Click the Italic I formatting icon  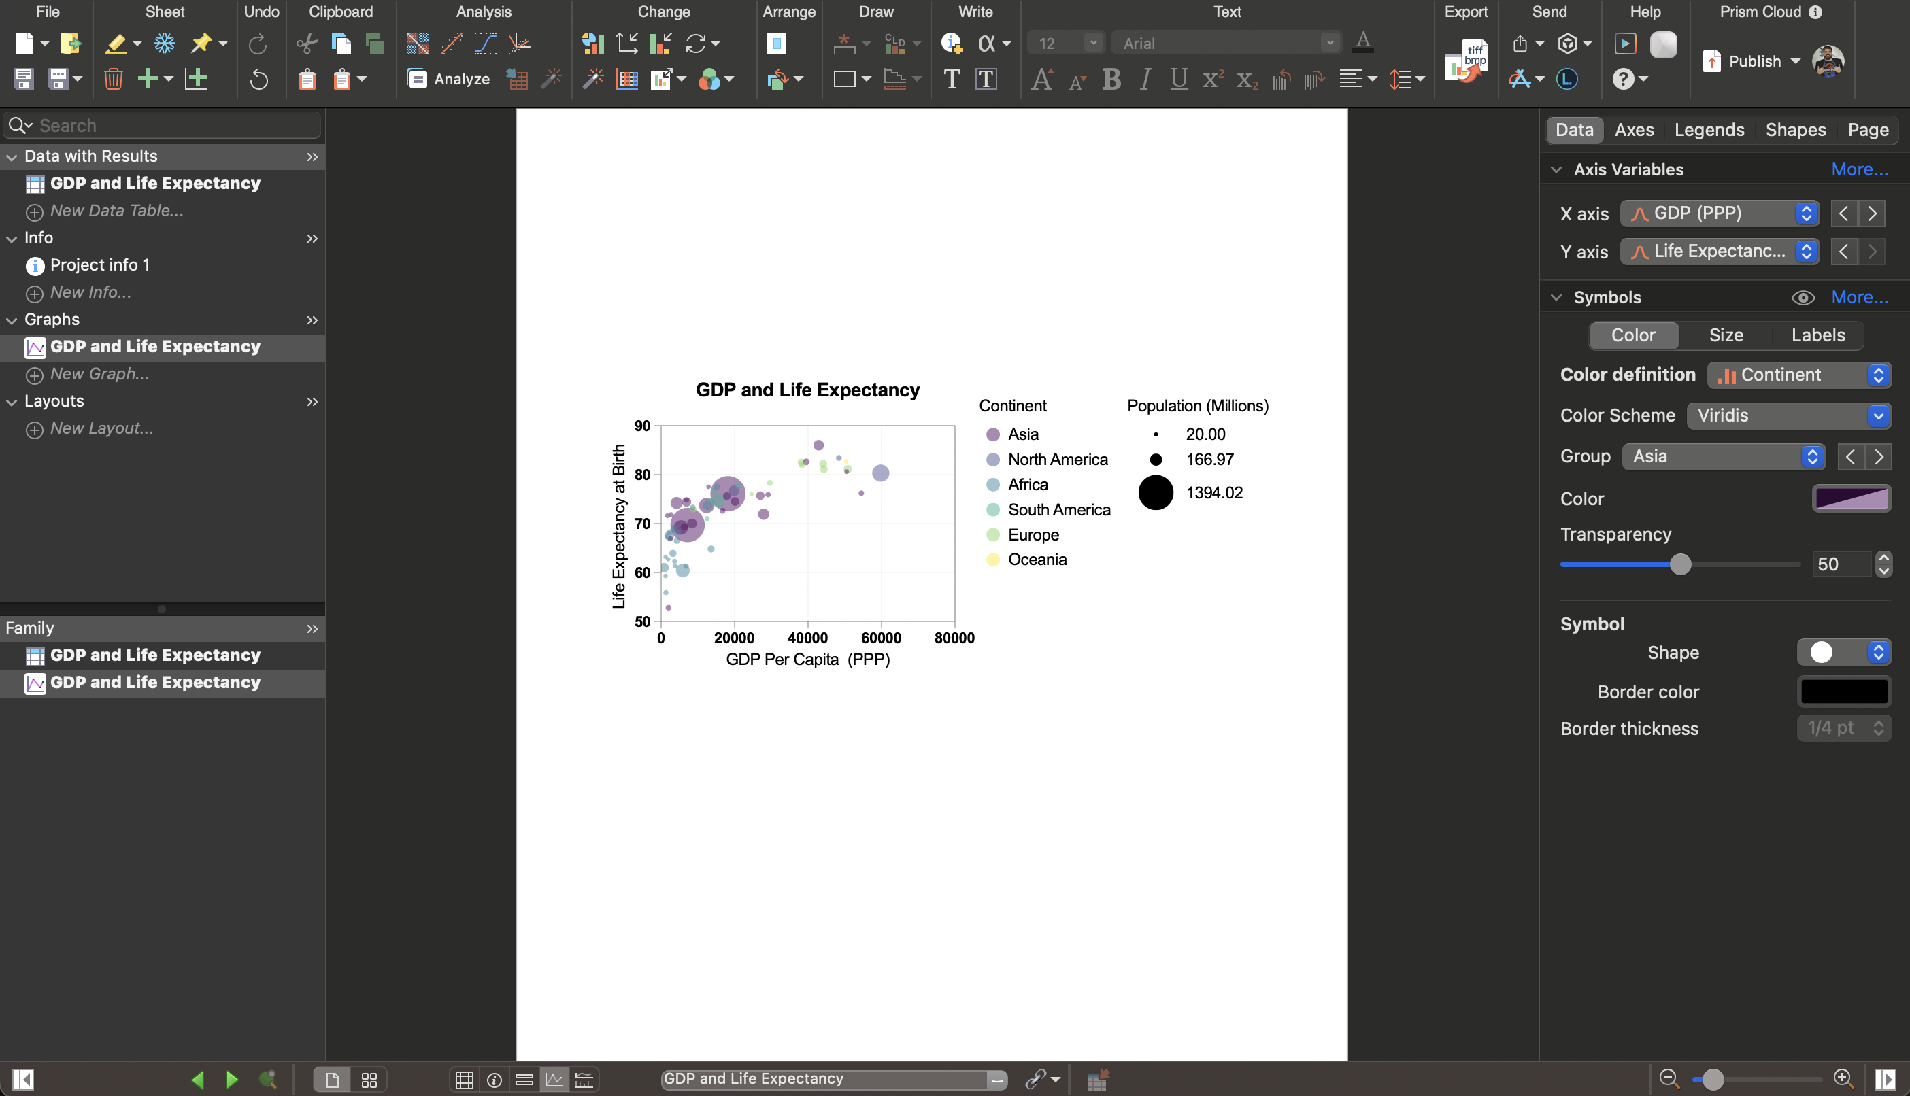tap(1145, 79)
